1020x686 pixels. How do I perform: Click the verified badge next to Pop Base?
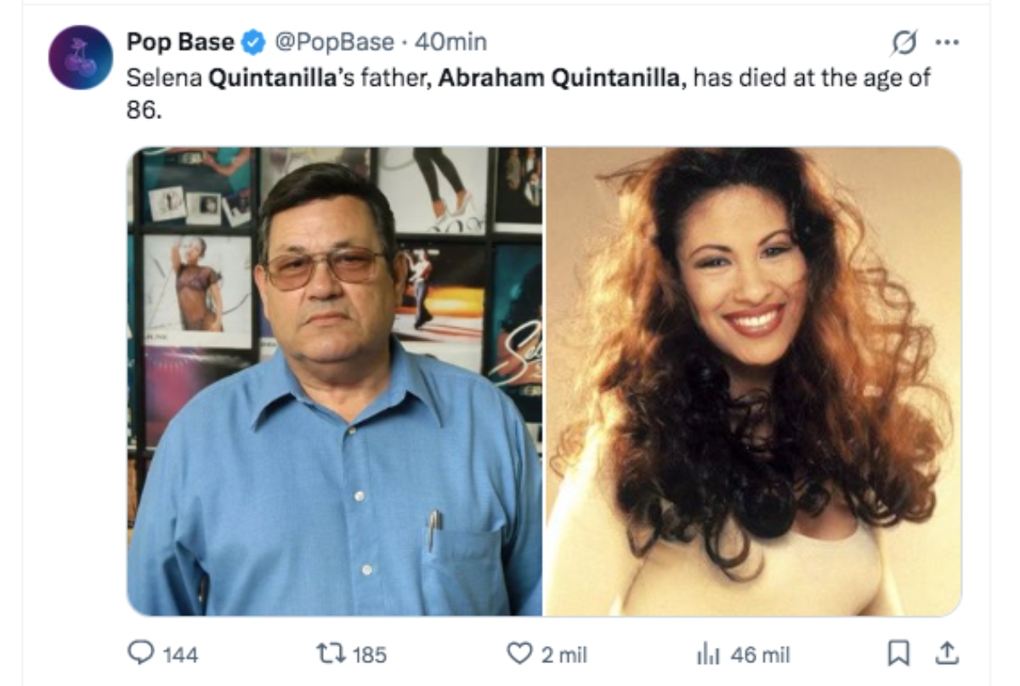251,39
